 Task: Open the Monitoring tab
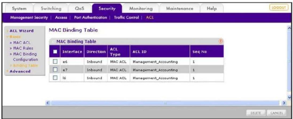(x=141, y=9)
